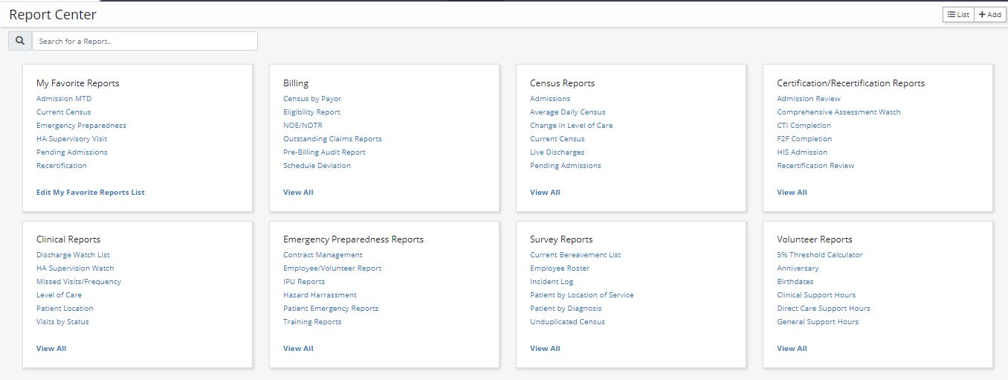Open Clinical Support Hours report

click(x=816, y=295)
